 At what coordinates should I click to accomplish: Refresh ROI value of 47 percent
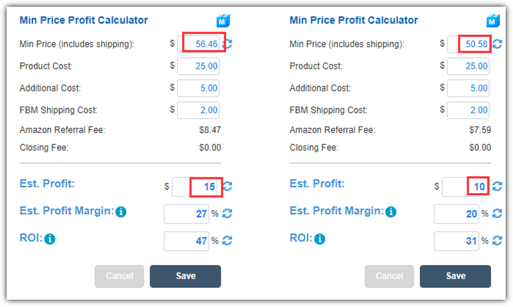227,241
